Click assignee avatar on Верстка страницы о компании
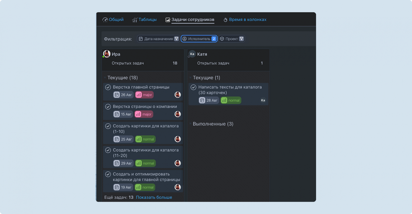Screen dimensions: 412x214 178,114
